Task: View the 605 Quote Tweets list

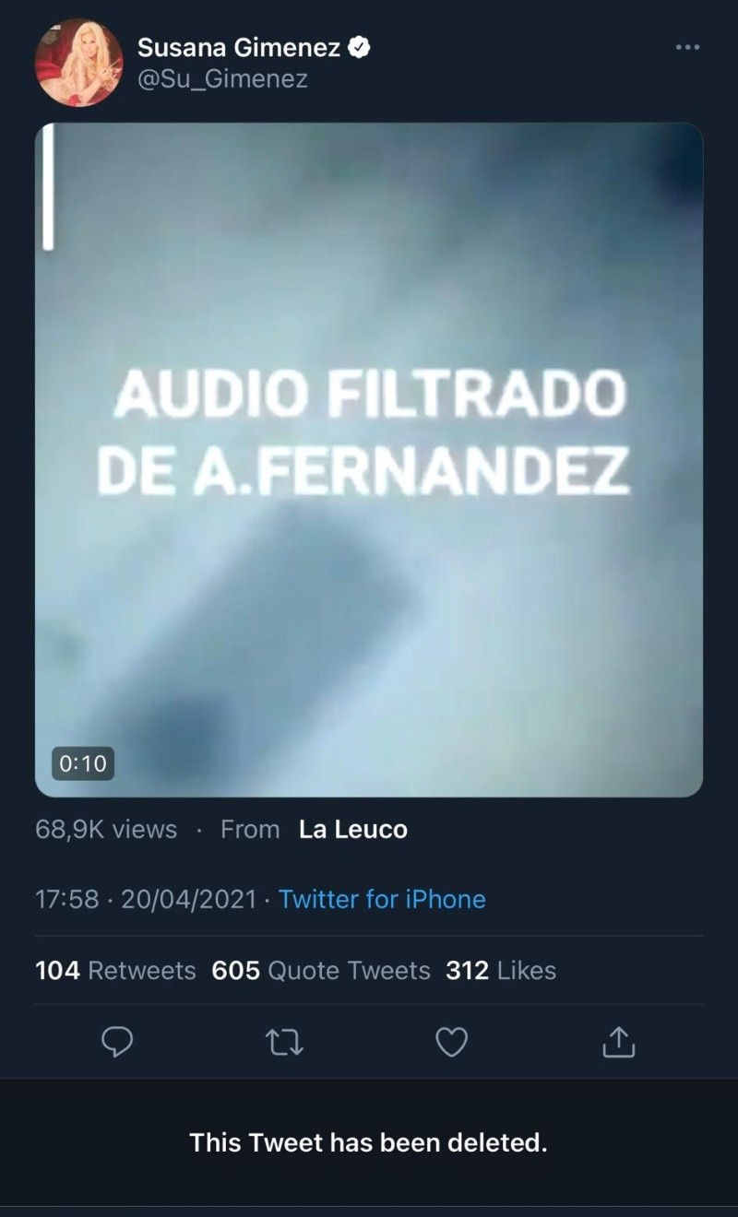Action: coord(321,971)
